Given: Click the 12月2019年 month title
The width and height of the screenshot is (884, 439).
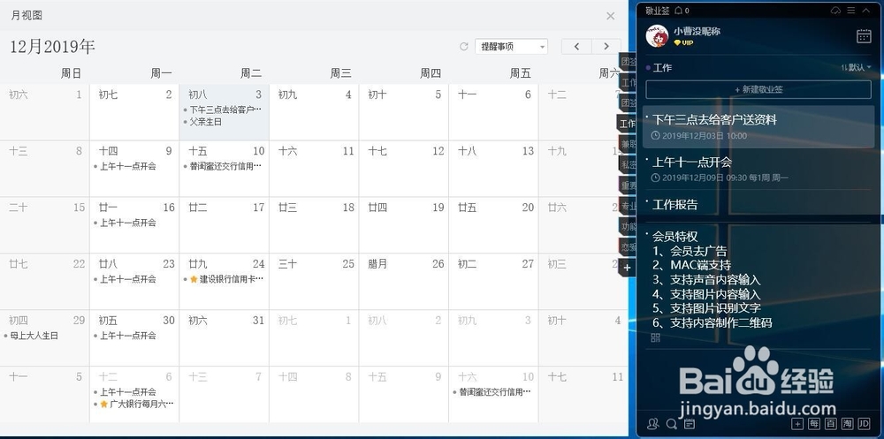Looking at the screenshot, I should (52, 47).
